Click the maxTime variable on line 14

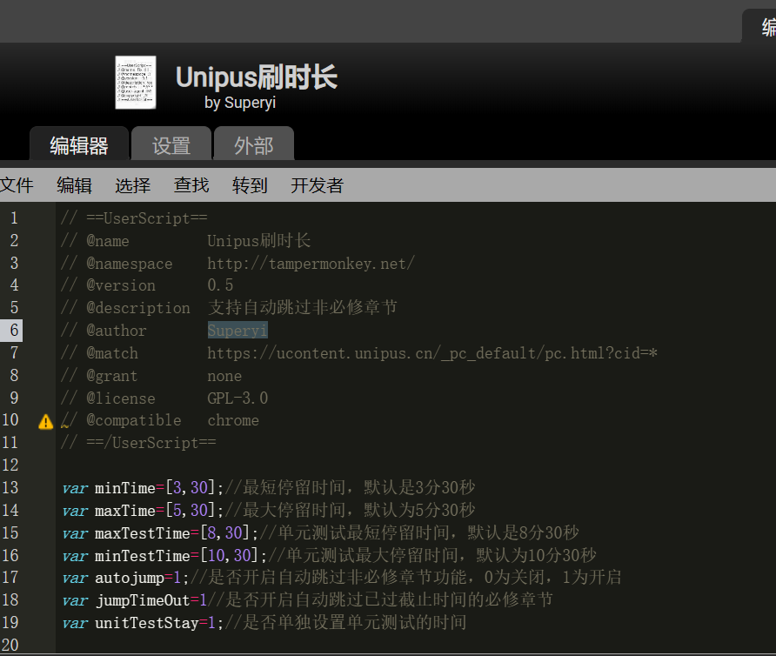click(x=125, y=511)
